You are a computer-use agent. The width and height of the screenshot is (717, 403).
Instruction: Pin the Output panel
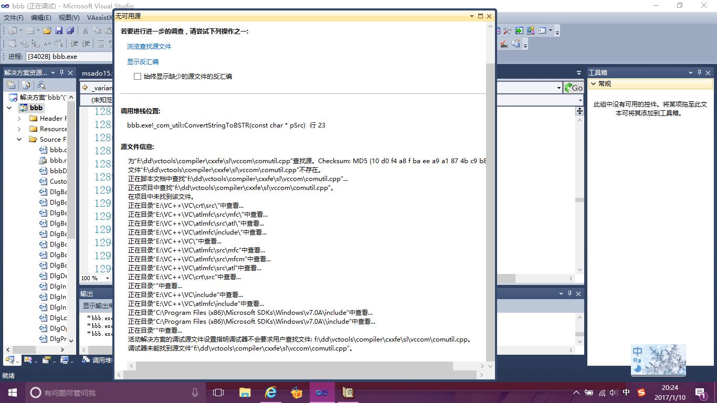570,294
